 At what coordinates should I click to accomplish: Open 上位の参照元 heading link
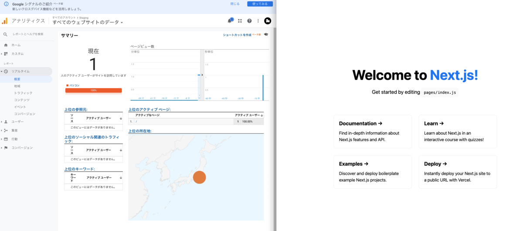coord(76,110)
